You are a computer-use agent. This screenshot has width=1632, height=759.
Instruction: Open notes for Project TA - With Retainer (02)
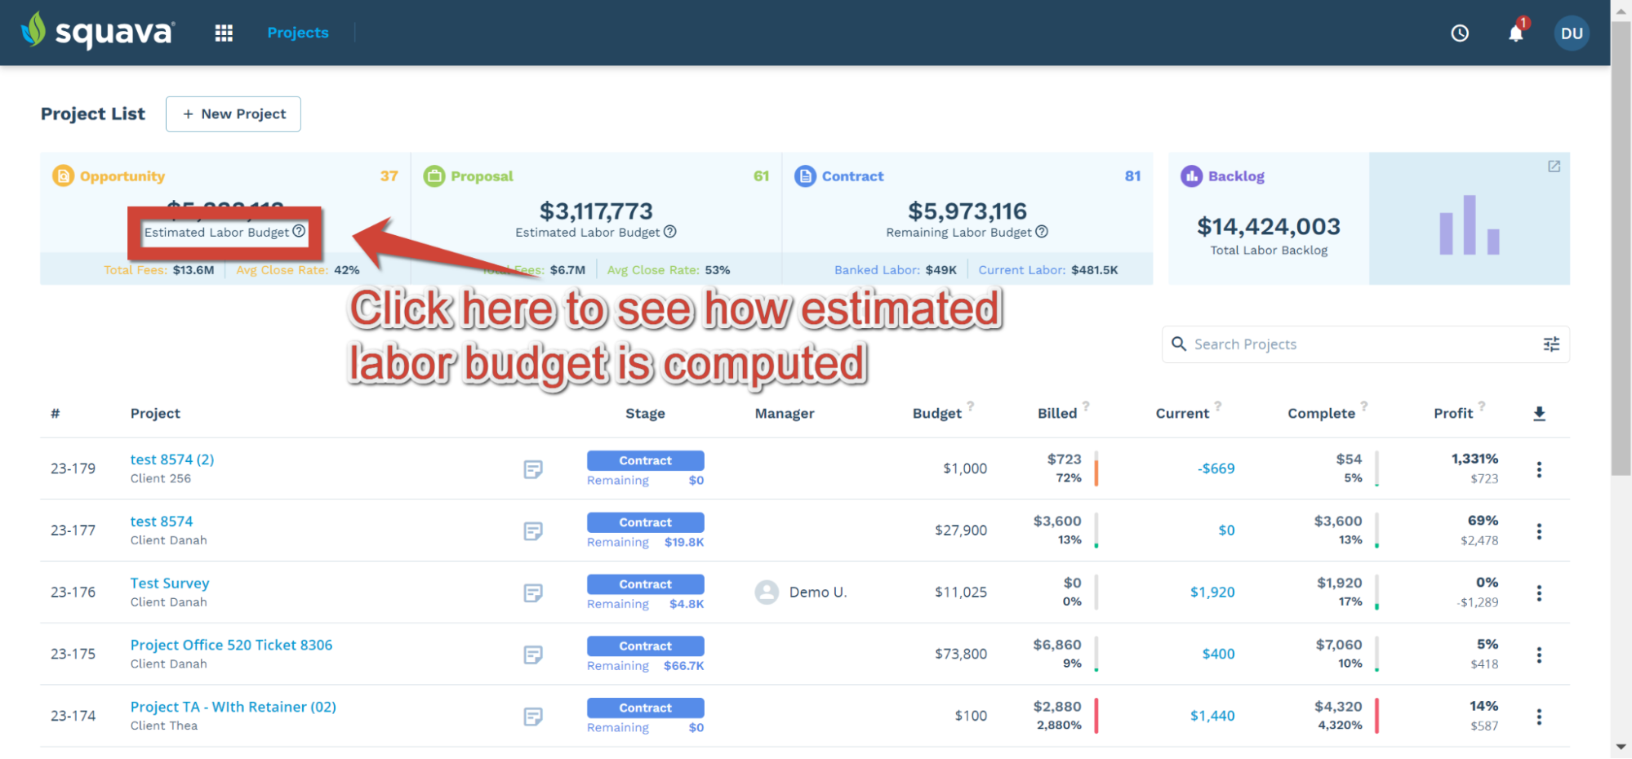[x=533, y=717]
